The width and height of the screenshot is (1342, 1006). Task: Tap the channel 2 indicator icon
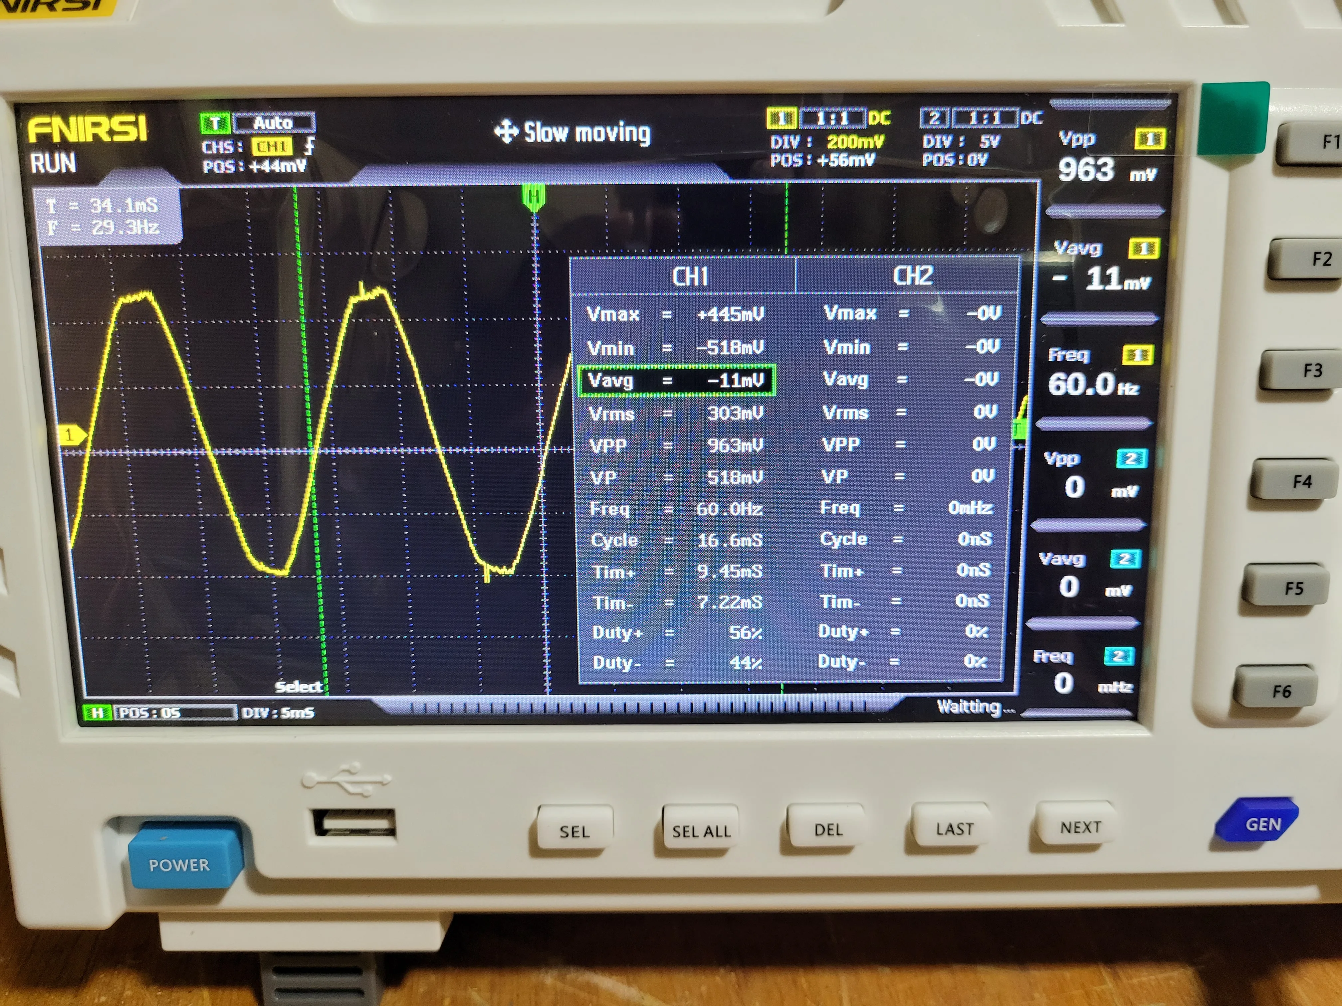coord(934,118)
